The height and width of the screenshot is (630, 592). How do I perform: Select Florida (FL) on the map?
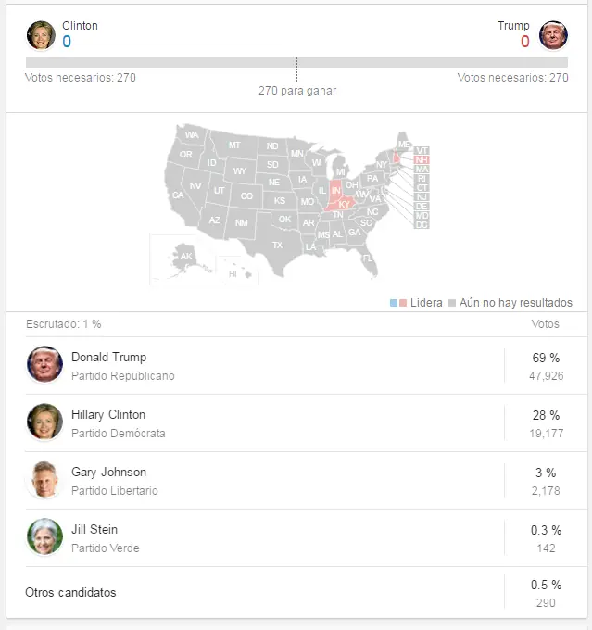(x=368, y=258)
